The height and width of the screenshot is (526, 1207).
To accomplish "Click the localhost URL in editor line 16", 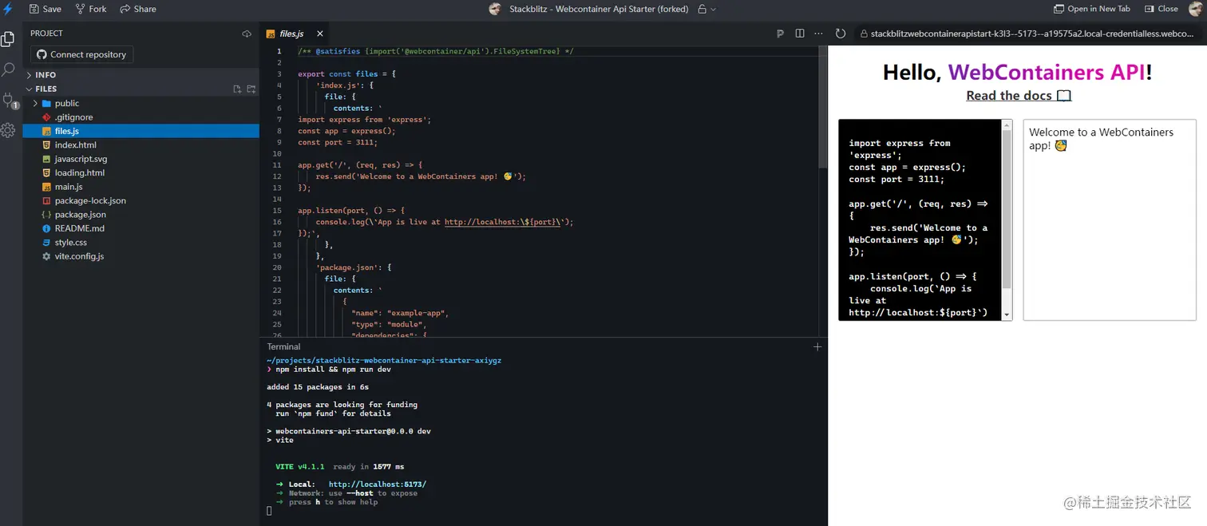I will click(501, 222).
